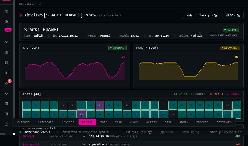The height and width of the screenshot is (146, 248).
Task: Click the CPU usage chart
Action: (75, 69)
